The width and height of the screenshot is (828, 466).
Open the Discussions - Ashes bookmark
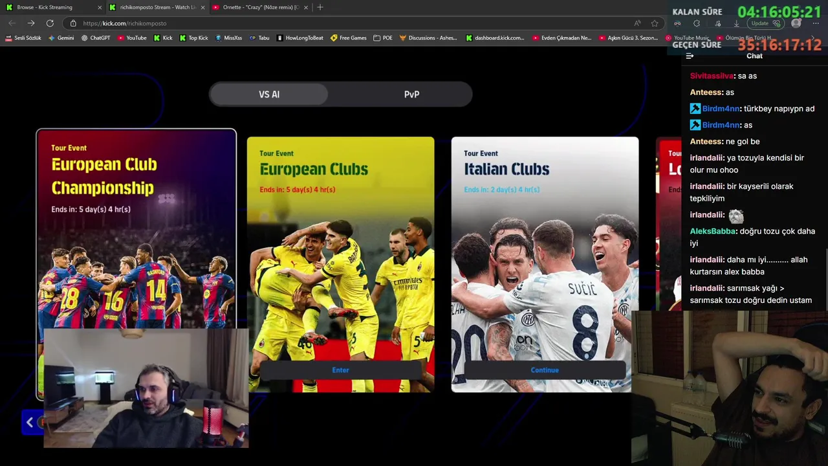428,38
